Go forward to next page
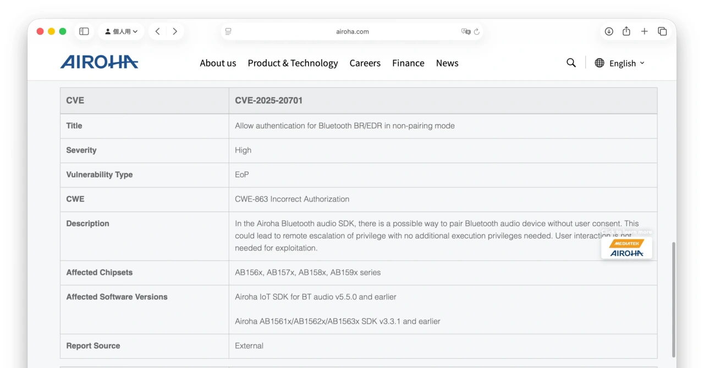 (175, 31)
